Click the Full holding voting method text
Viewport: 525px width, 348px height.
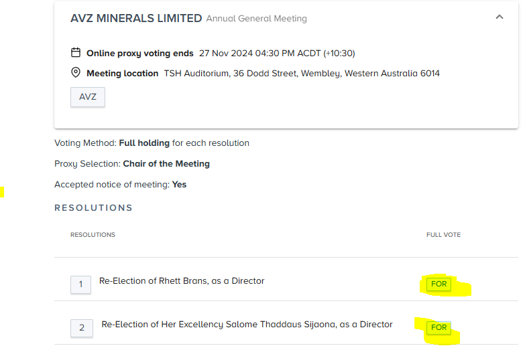tap(144, 143)
